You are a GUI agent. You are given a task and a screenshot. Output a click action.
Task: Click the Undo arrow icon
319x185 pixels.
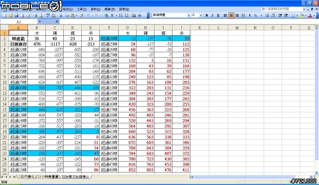pos(88,15)
